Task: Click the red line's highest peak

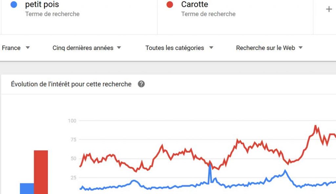Action: pos(315,126)
